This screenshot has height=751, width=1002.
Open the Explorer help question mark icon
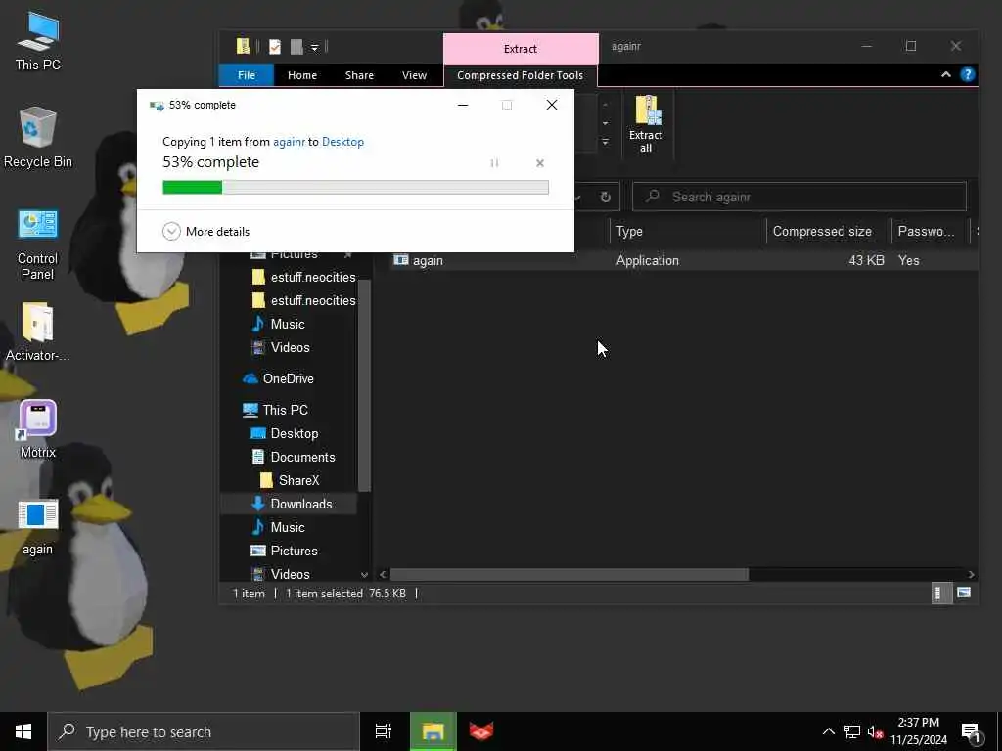pyautogui.click(x=968, y=74)
